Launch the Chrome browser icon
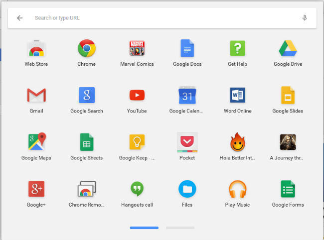 point(87,48)
